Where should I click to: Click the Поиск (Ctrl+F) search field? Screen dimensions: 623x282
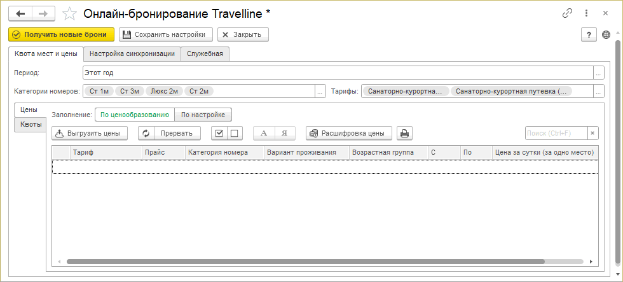(x=556, y=133)
